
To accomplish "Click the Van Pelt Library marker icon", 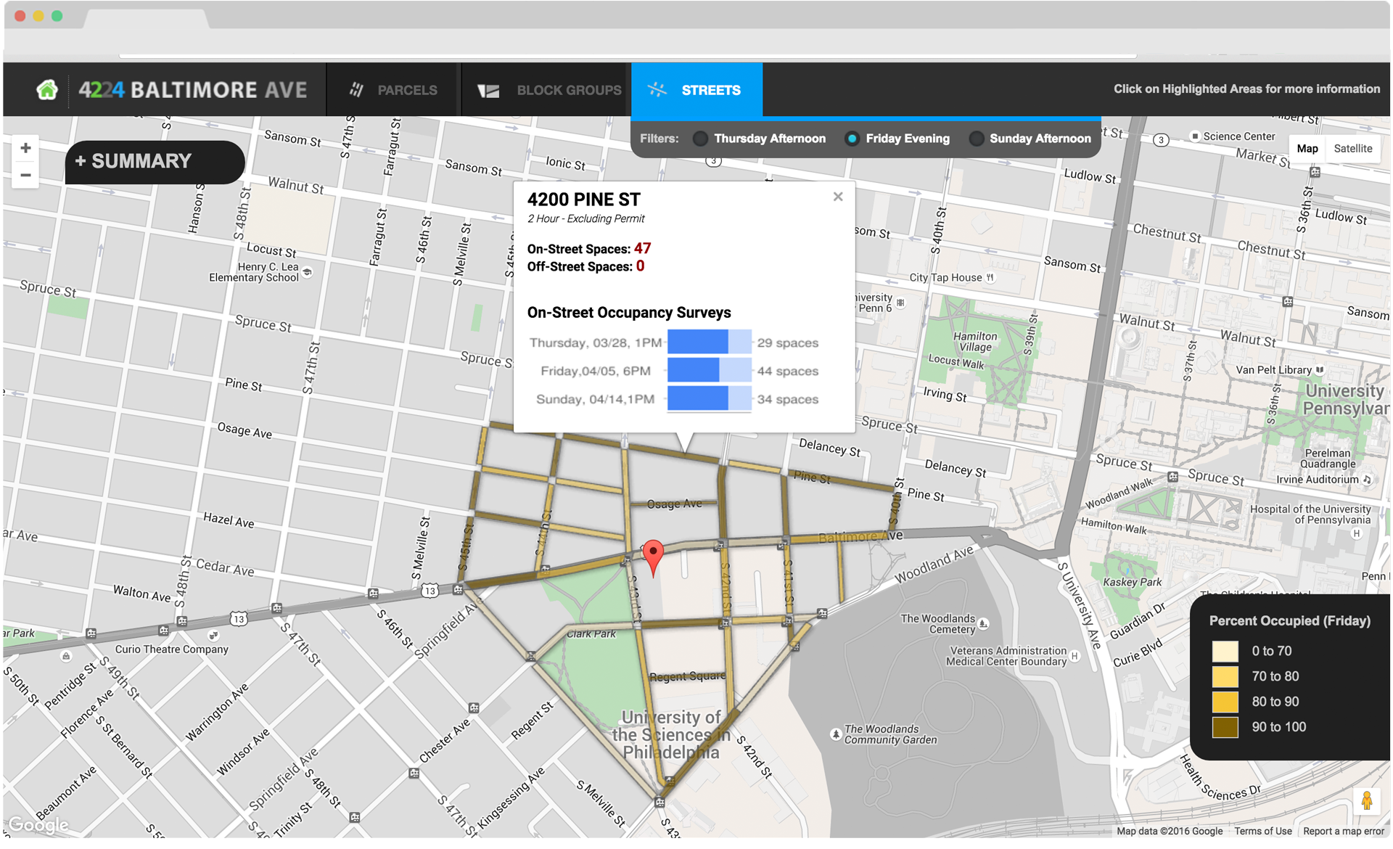I will pos(1320,369).
